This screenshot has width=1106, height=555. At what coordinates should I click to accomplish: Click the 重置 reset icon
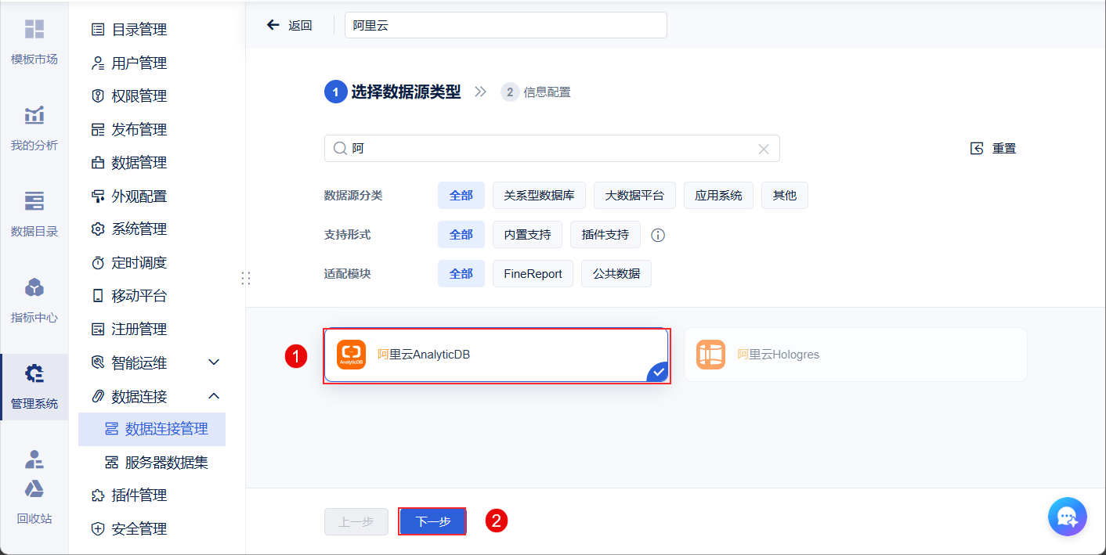click(x=977, y=148)
